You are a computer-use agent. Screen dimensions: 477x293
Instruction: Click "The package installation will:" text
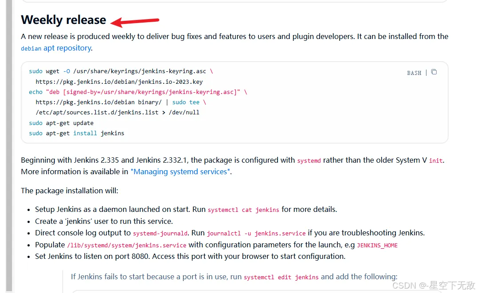coord(69,191)
